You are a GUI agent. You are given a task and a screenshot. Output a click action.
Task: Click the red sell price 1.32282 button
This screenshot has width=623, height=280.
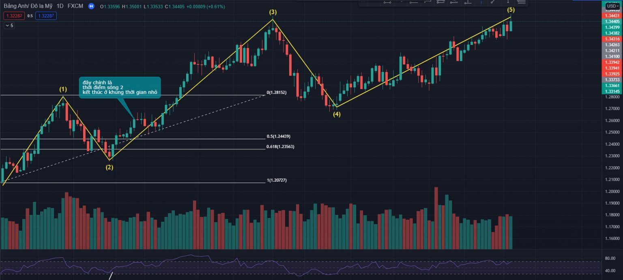coord(13,16)
